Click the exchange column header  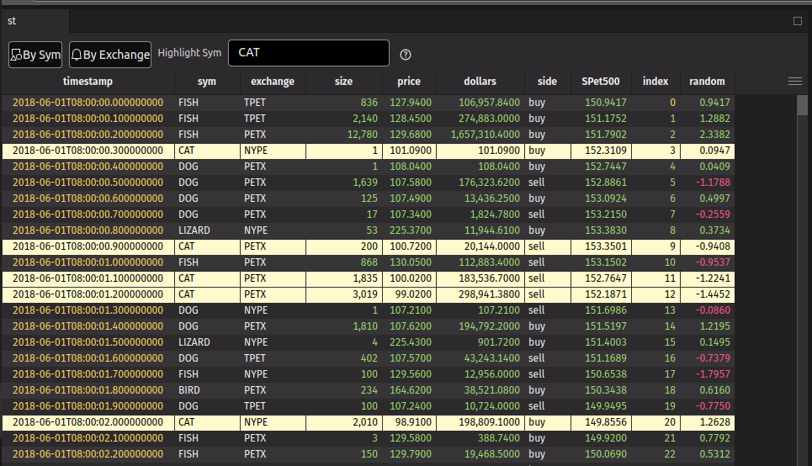(273, 82)
